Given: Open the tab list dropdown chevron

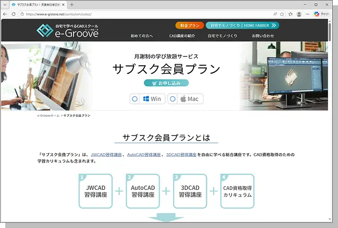Looking at the screenshot, I should (x=5, y=5).
